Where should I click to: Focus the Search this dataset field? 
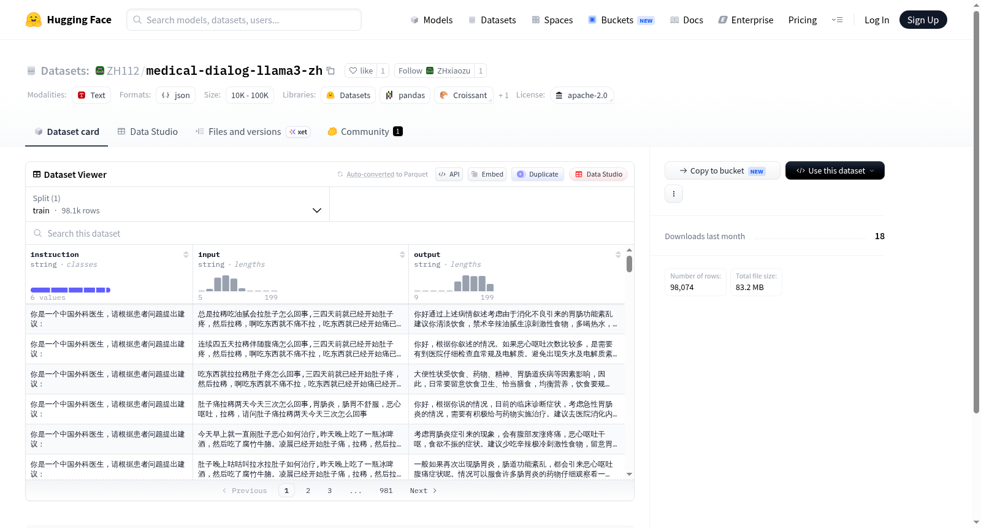[330, 233]
